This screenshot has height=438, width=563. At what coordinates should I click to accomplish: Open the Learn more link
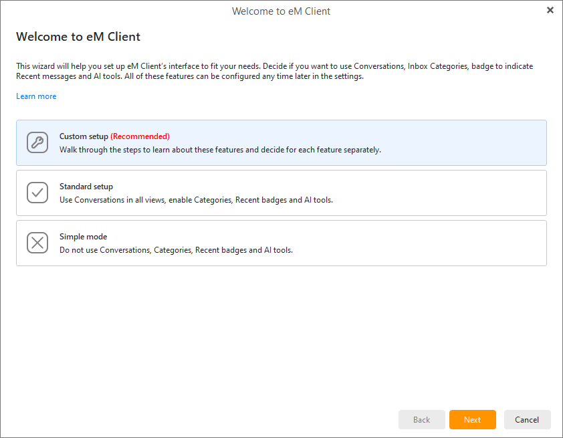36,96
